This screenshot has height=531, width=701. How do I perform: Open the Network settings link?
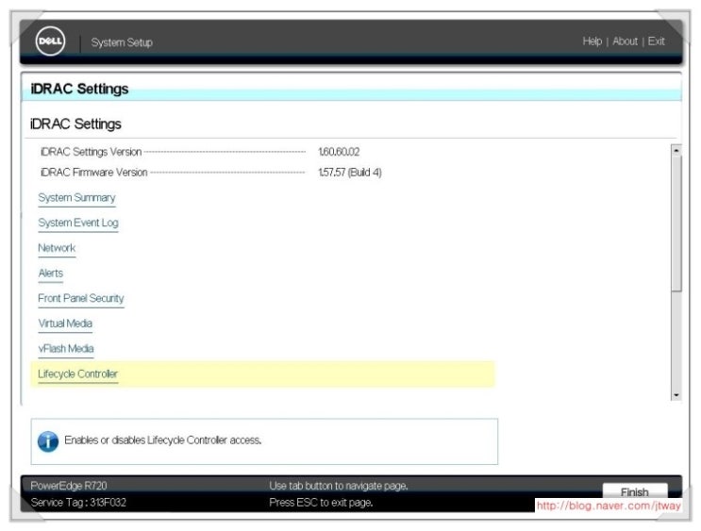(x=57, y=248)
